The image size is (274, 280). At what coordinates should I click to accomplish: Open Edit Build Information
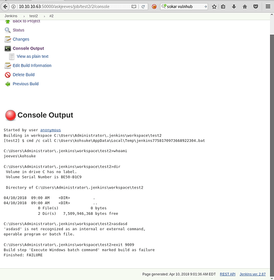[32, 66]
